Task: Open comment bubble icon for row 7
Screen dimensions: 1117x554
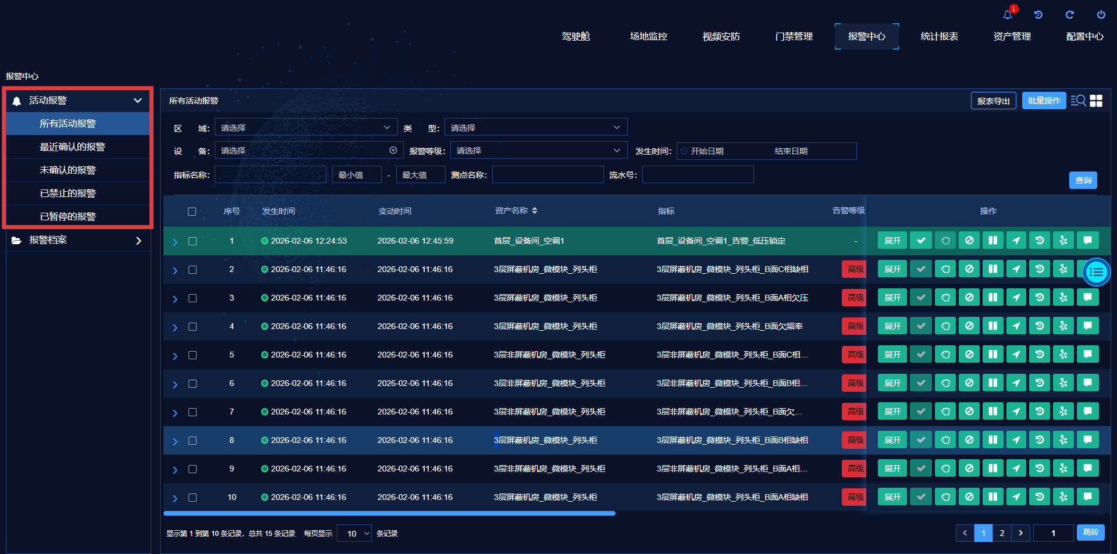Action: point(1087,412)
